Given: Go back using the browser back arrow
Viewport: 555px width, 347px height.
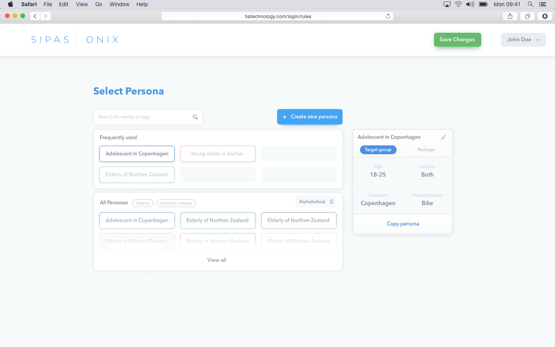Looking at the screenshot, I should click(x=35, y=16).
